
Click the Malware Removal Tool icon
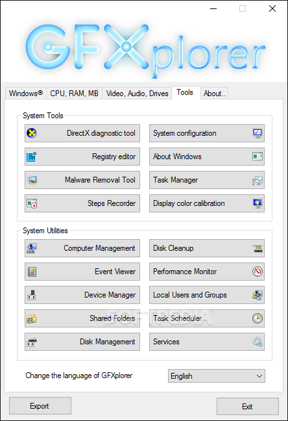pyautogui.click(x=32, y=180)
